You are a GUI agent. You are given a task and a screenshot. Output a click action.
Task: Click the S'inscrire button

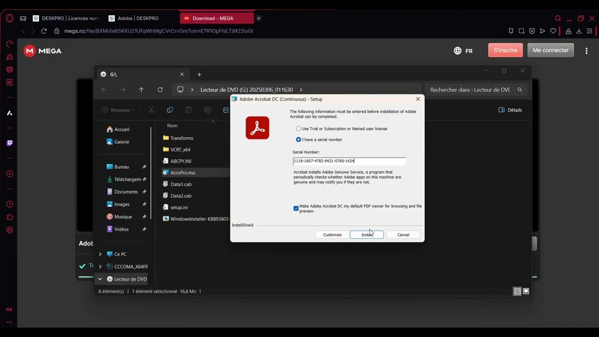pyautogui.click(x=505, y=50)
